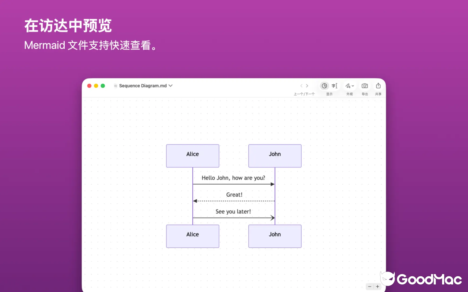
Task: Switch to text source view mode
Action: [335, 86]
